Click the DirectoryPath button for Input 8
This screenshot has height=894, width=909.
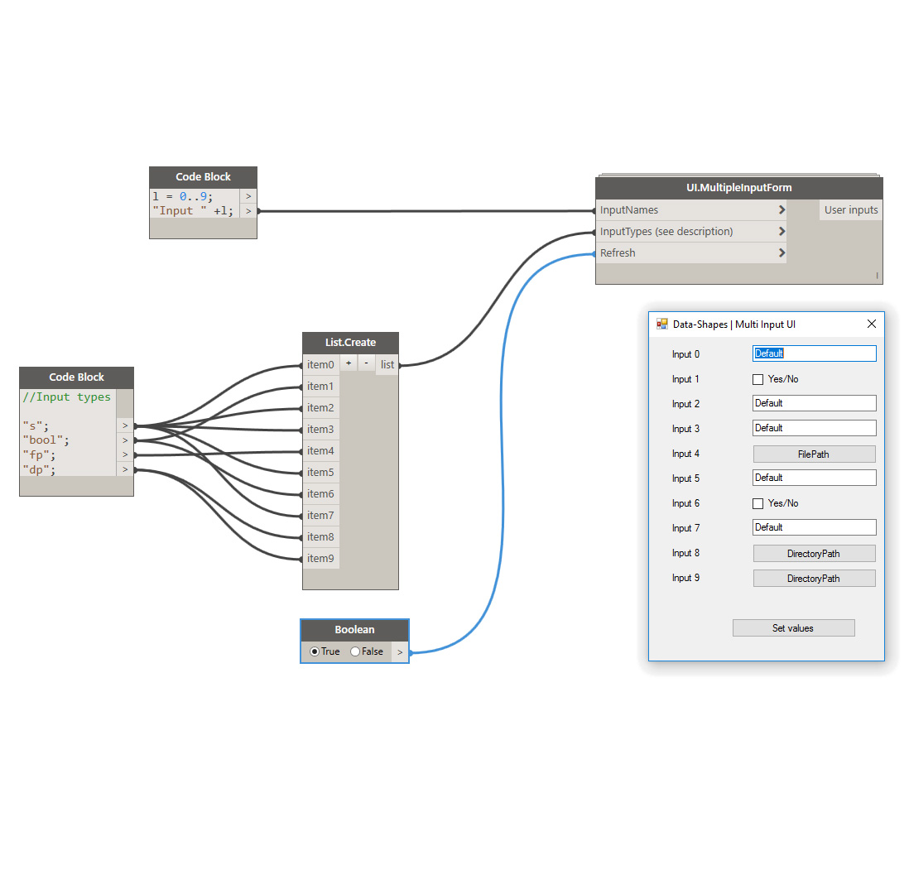tap(814, 554)
